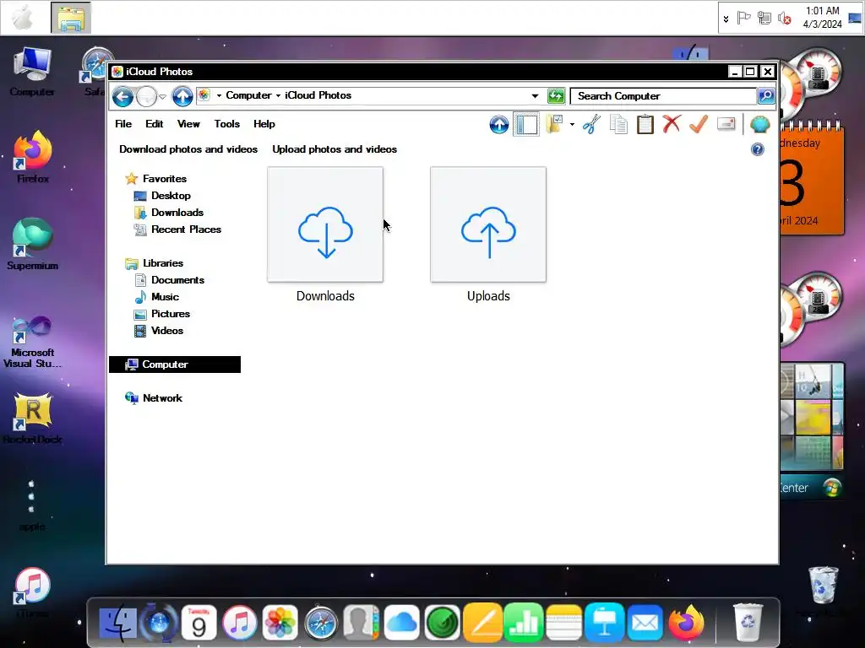Select Videos library in the sidebar
This screenshot has height=648, width=865.
(x=167, y=331)
